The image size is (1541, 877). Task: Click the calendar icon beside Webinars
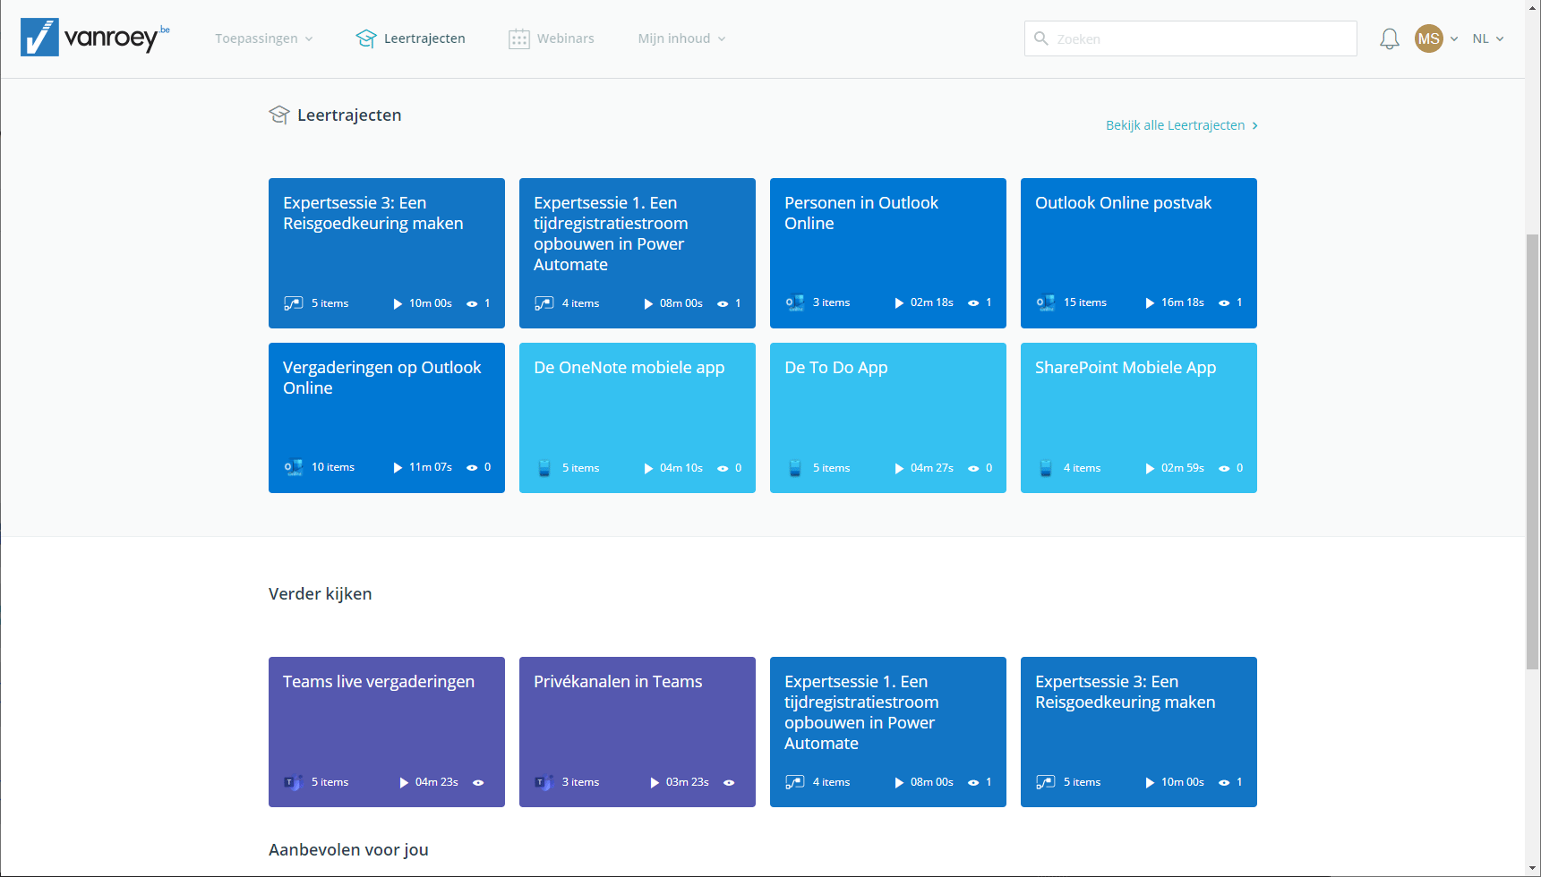[519, 38]
